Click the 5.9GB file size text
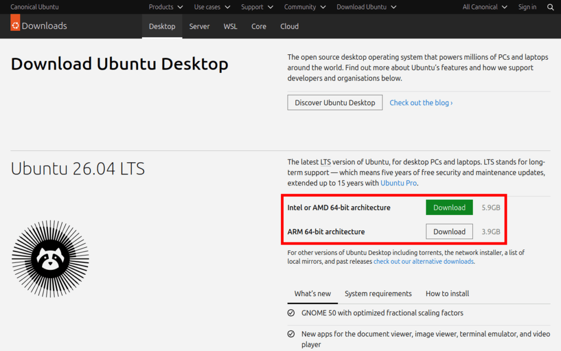 (x=491, y=208)
